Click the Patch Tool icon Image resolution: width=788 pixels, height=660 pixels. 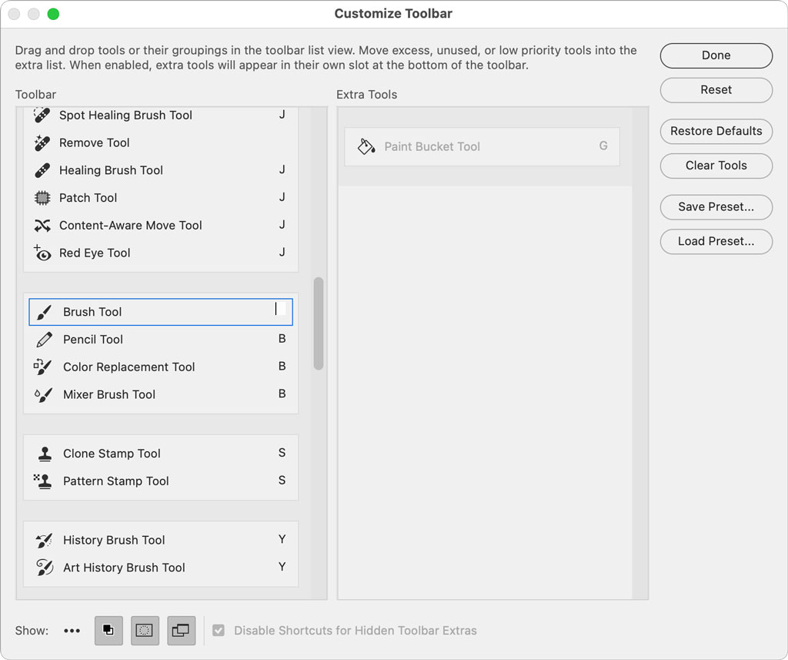[x=43, y=198]
